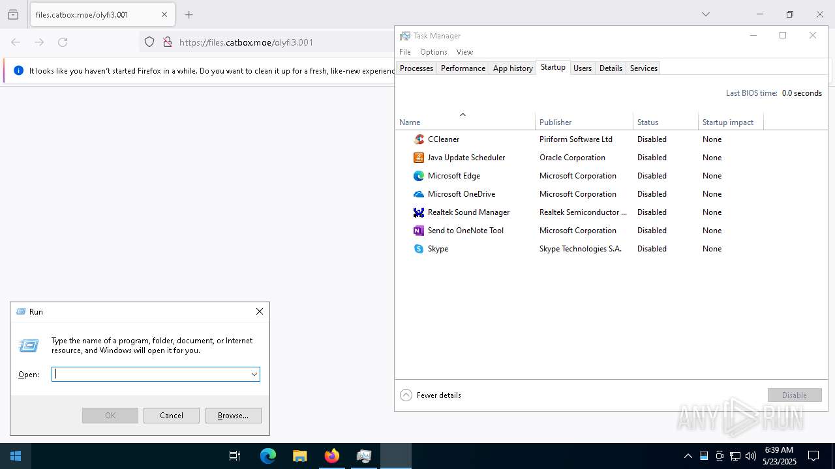Viewport: 835px width, 469px height.
Task: Select 'Realtek Semiconductor ...' publisher cell
Action: point(583,212)
